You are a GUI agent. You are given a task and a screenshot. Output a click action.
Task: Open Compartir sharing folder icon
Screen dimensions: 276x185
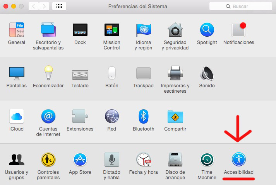175,116
